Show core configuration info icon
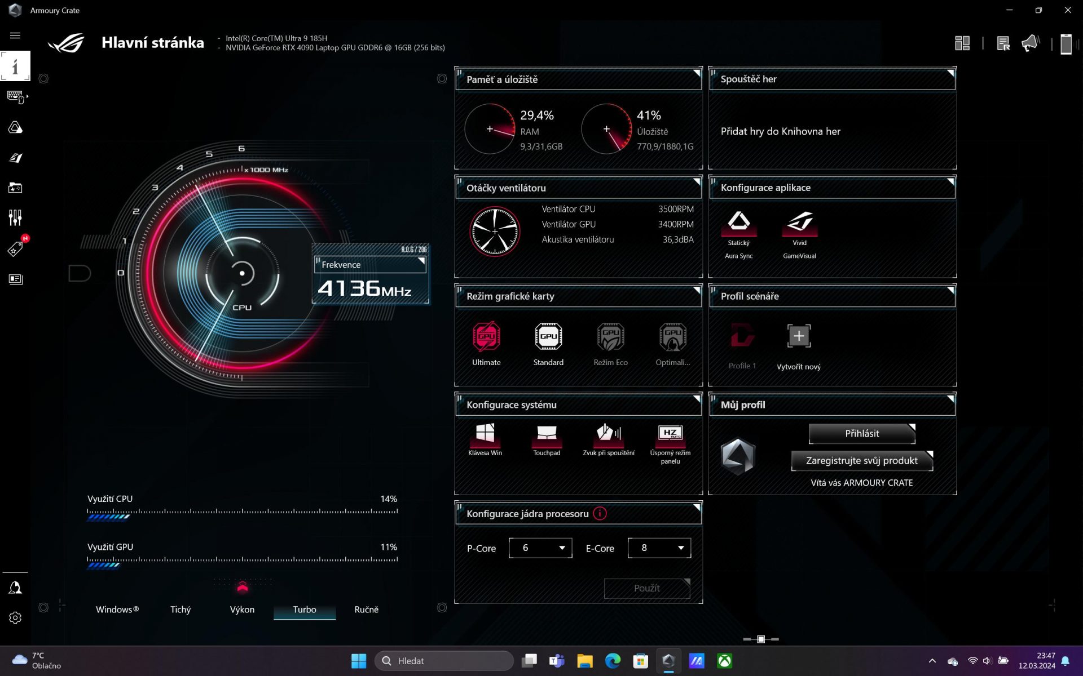1083x676 pixels. (x=600, y=514)
